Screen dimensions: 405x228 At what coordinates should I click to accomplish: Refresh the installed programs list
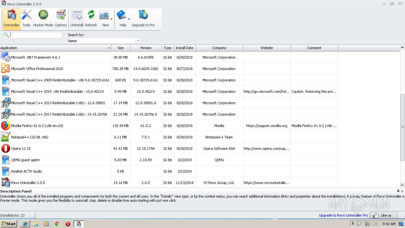[x=91, y=19]
